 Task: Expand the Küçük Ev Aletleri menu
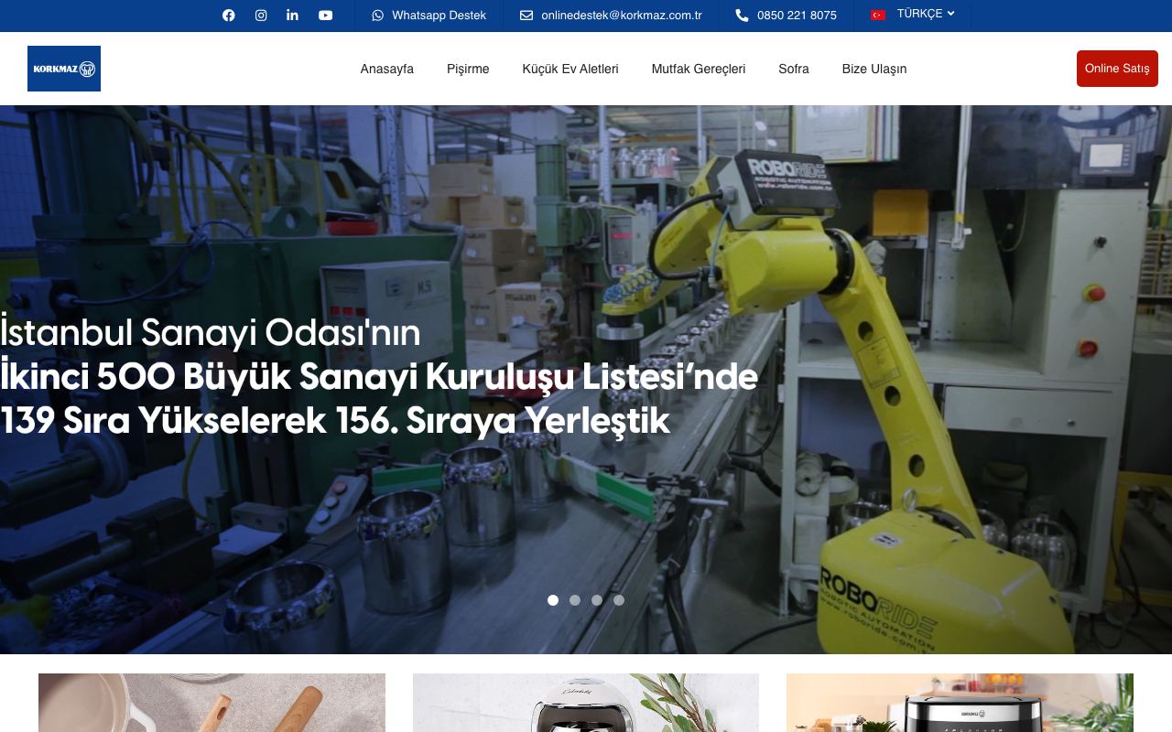click(570, 69)
